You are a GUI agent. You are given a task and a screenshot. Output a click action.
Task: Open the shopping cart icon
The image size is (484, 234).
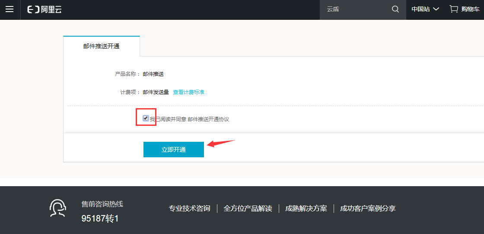[x=453, y=9]
